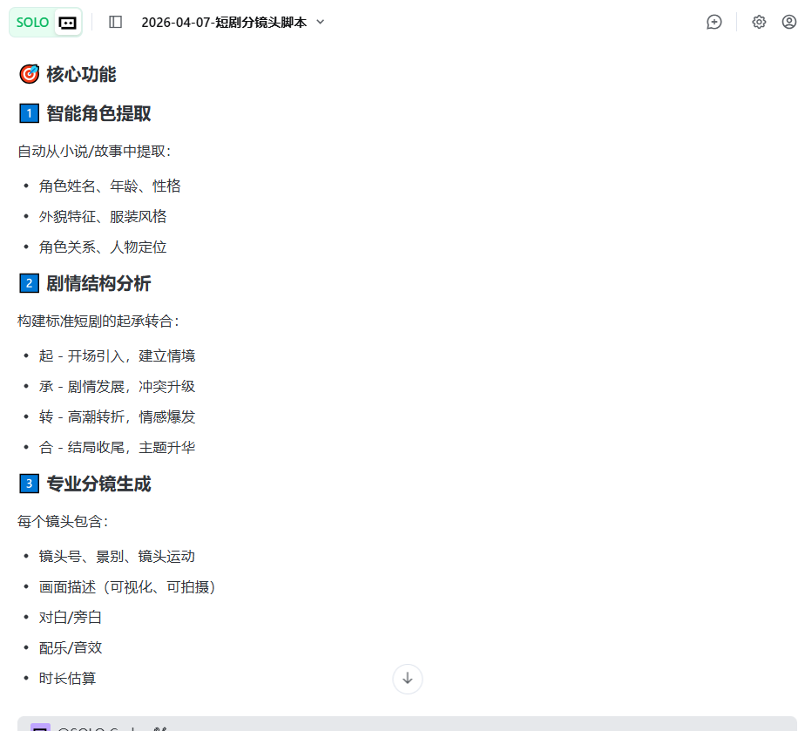Open settings via the gear icon
805x731 pixels.
click(759, 22)
